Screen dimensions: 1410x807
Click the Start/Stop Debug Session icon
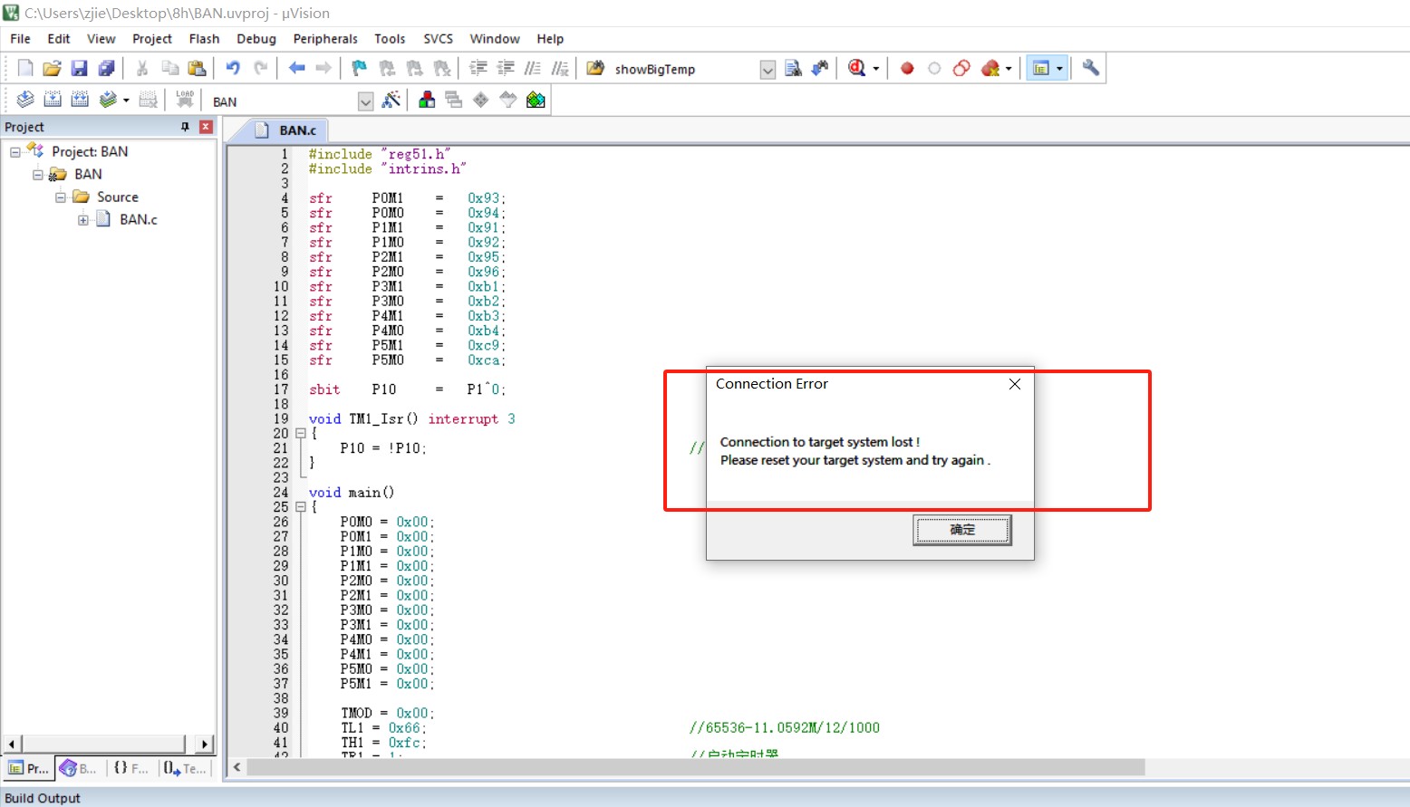[x=857, y=68]
